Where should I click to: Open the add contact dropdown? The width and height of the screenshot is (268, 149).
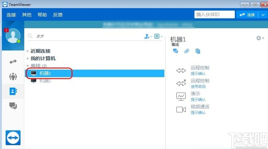148,36
